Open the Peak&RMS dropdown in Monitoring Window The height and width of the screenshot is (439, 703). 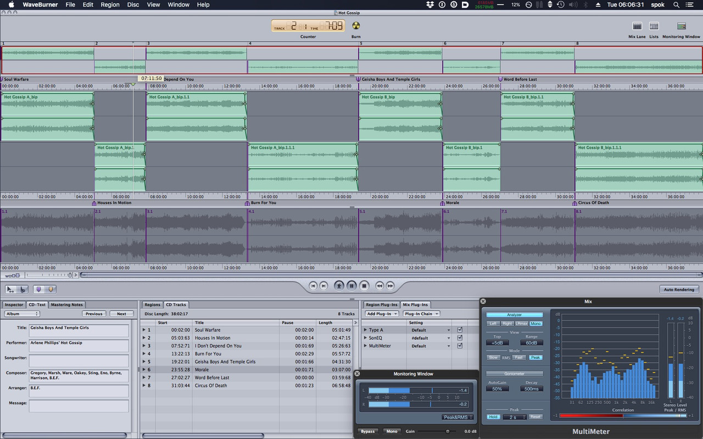[x=457, y=417]
